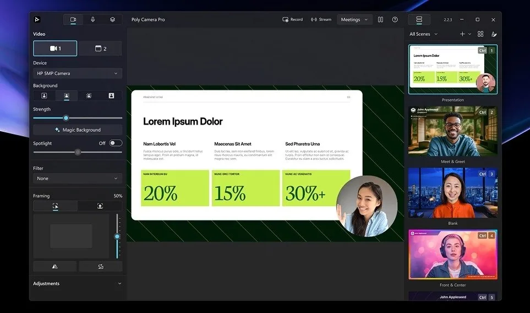Toggle the Spotlight switch on
The image size is (530, 313).
click(116, 143)
